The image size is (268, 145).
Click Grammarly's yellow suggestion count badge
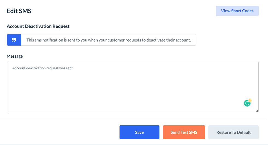point(250,100)
